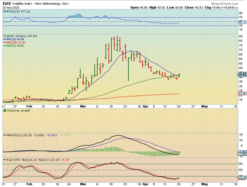
Task: Click the green MACD histogram value -1.918
Action: pos(64,135)
